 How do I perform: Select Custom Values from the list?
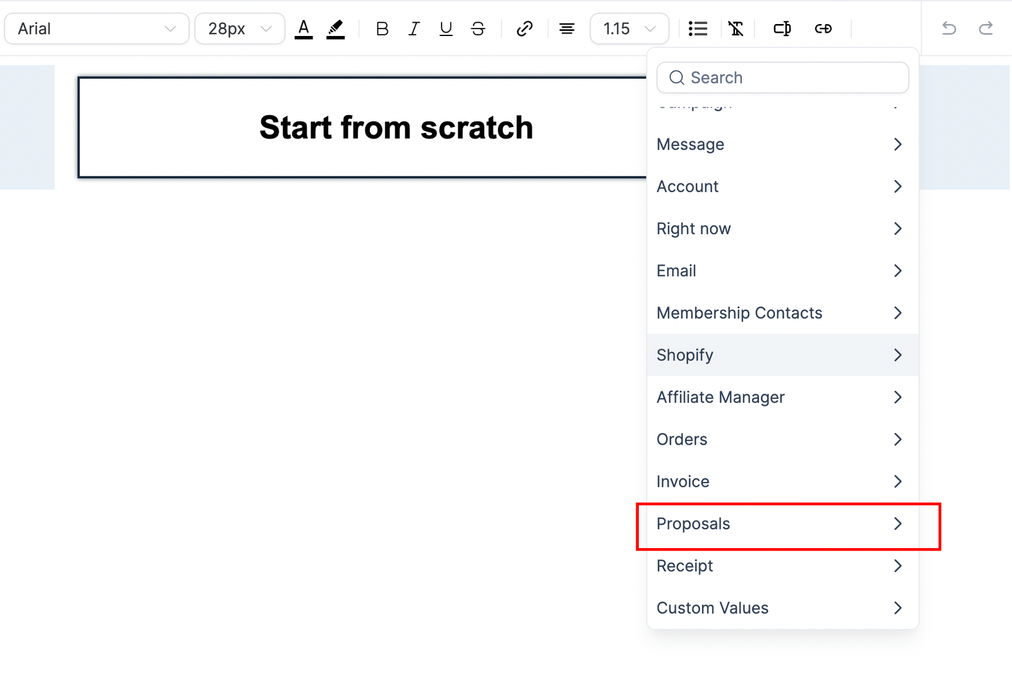[782, 608]
